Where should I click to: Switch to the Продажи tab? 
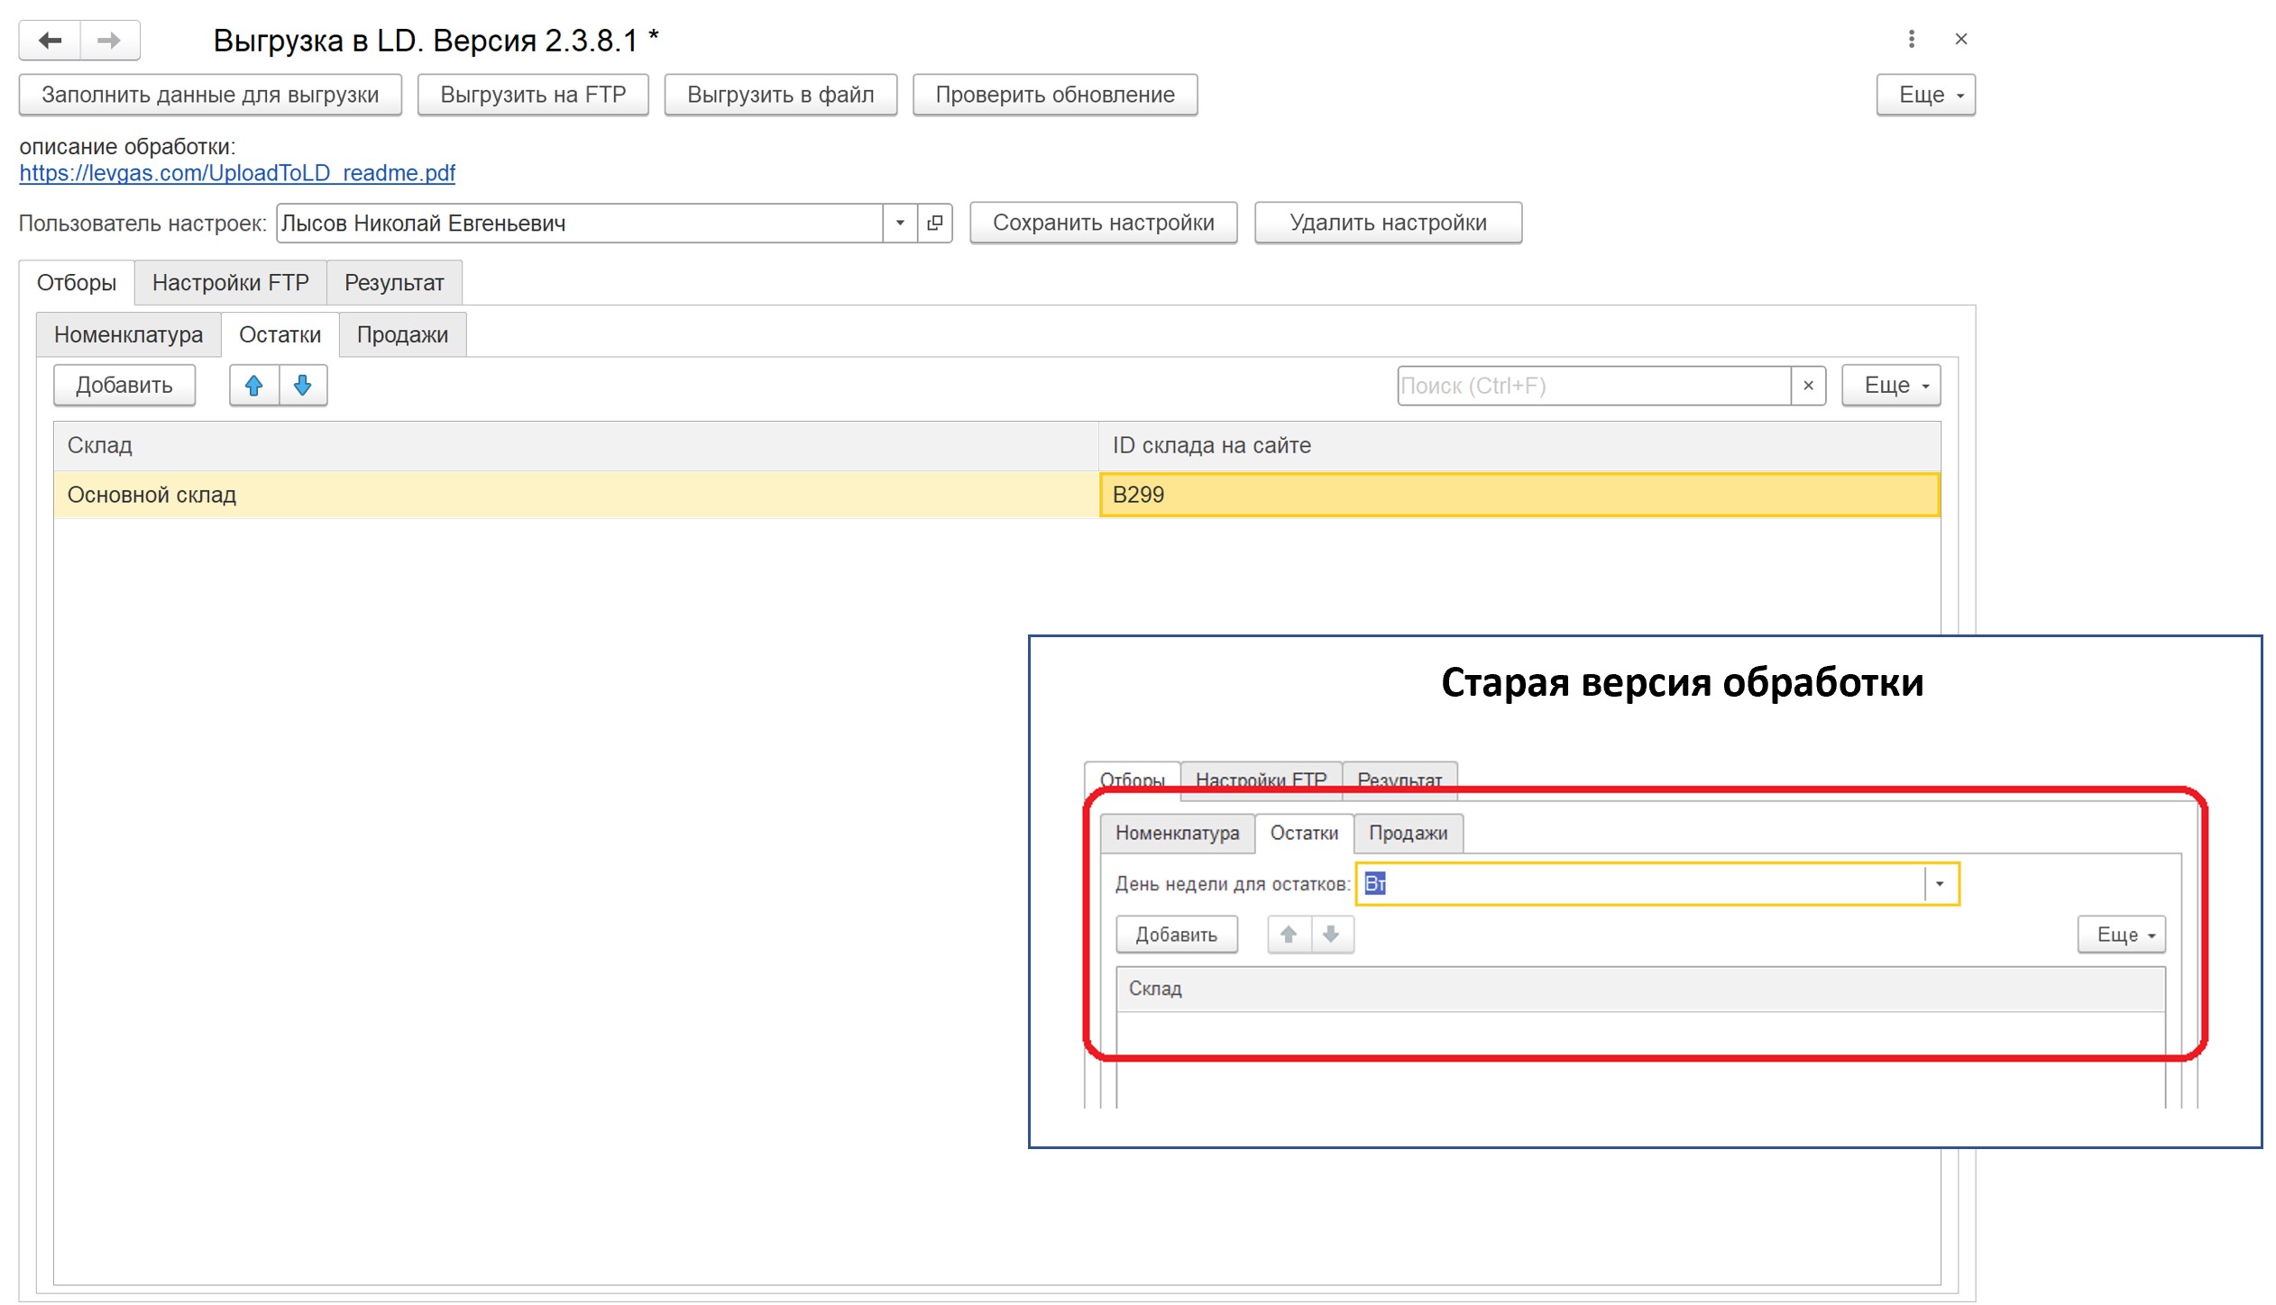click(401, 333)
